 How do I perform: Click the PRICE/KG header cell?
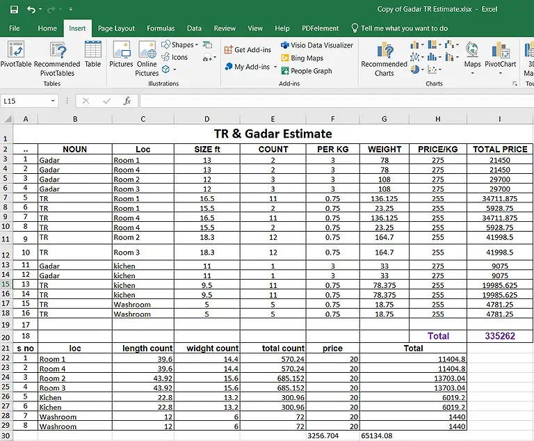tap(438, 149)
